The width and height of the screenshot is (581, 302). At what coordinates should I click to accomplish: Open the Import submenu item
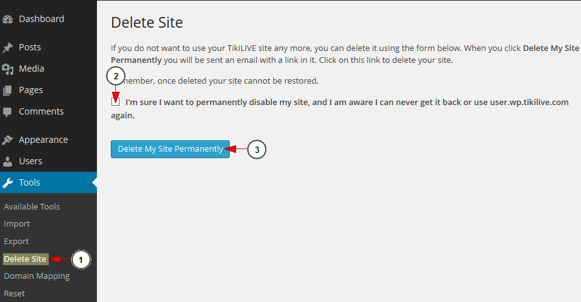tap(16, 224)
